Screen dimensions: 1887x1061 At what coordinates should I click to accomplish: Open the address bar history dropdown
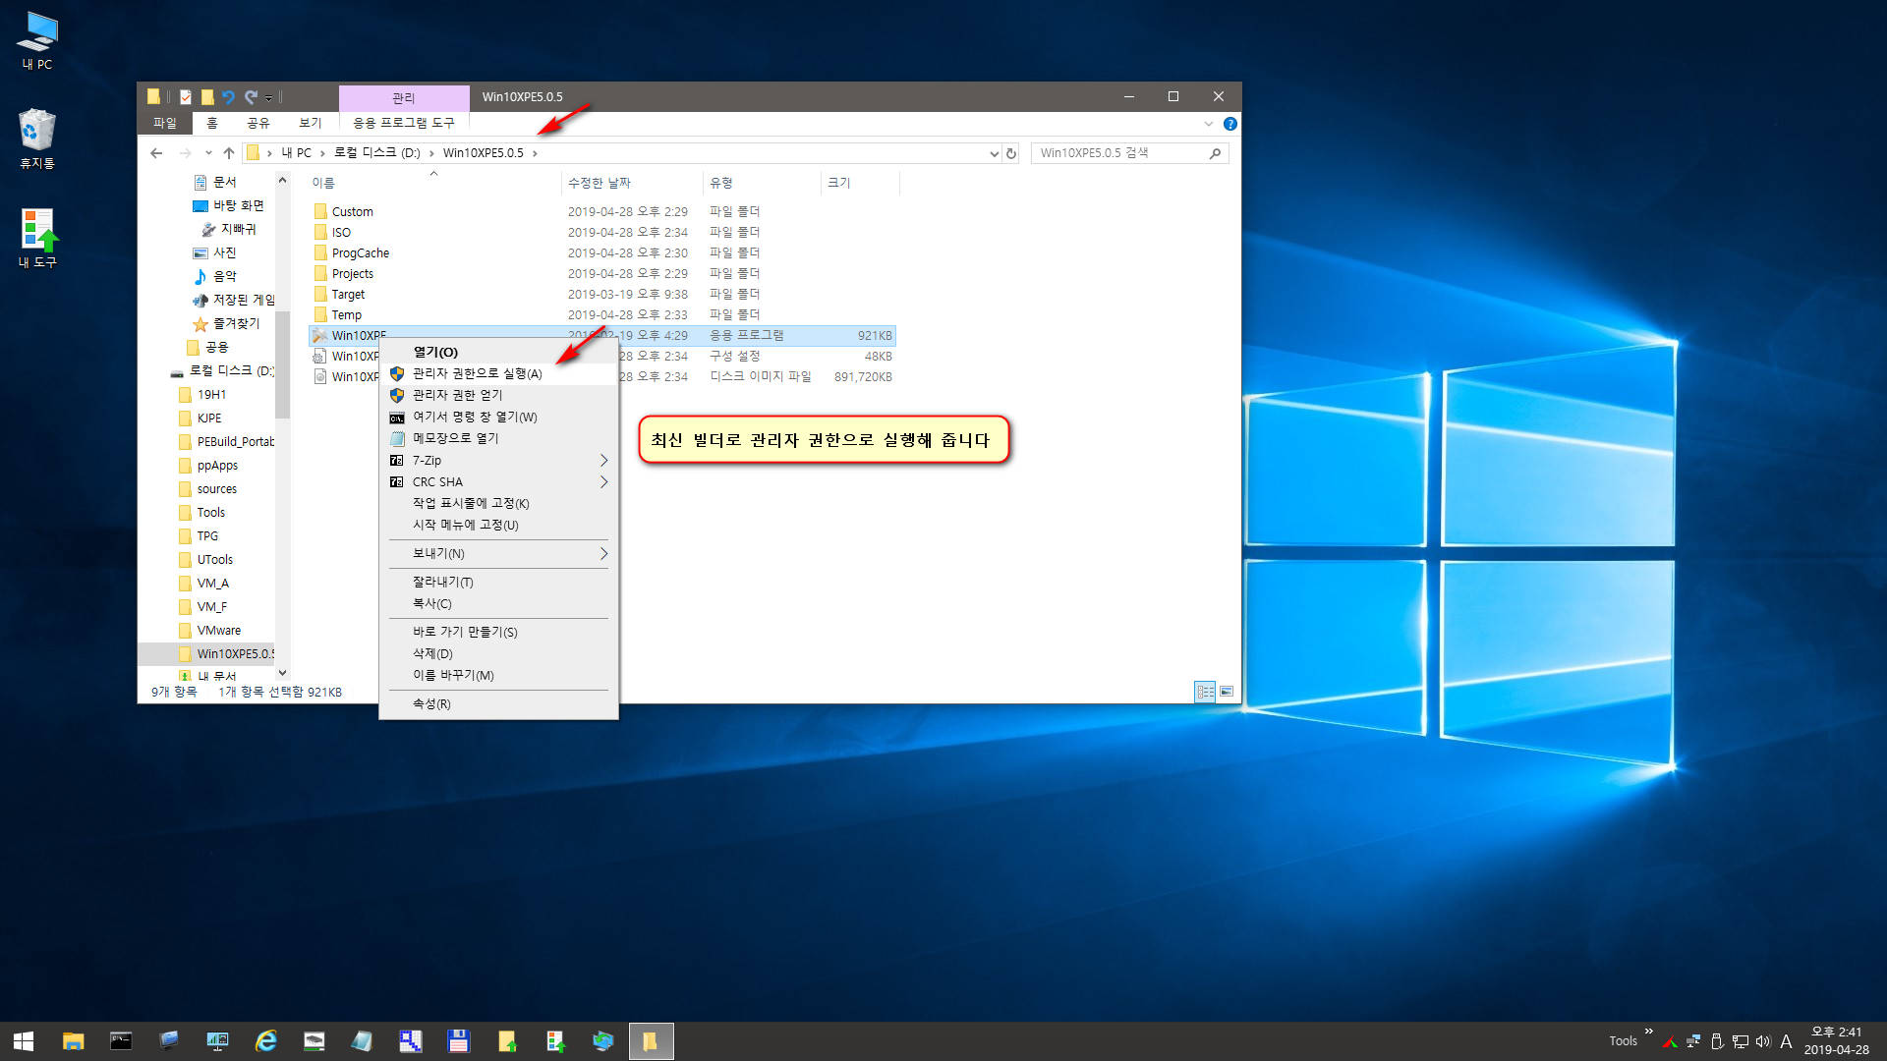coord(993,153)
